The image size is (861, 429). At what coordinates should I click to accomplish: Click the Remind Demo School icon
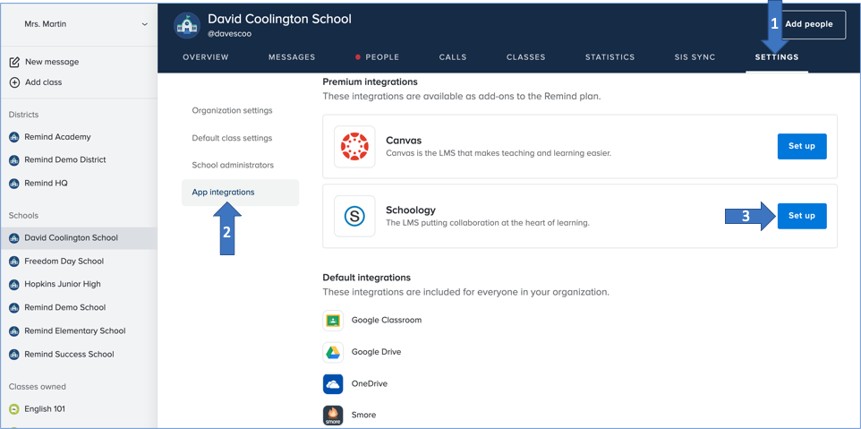(x=14, y=308)
